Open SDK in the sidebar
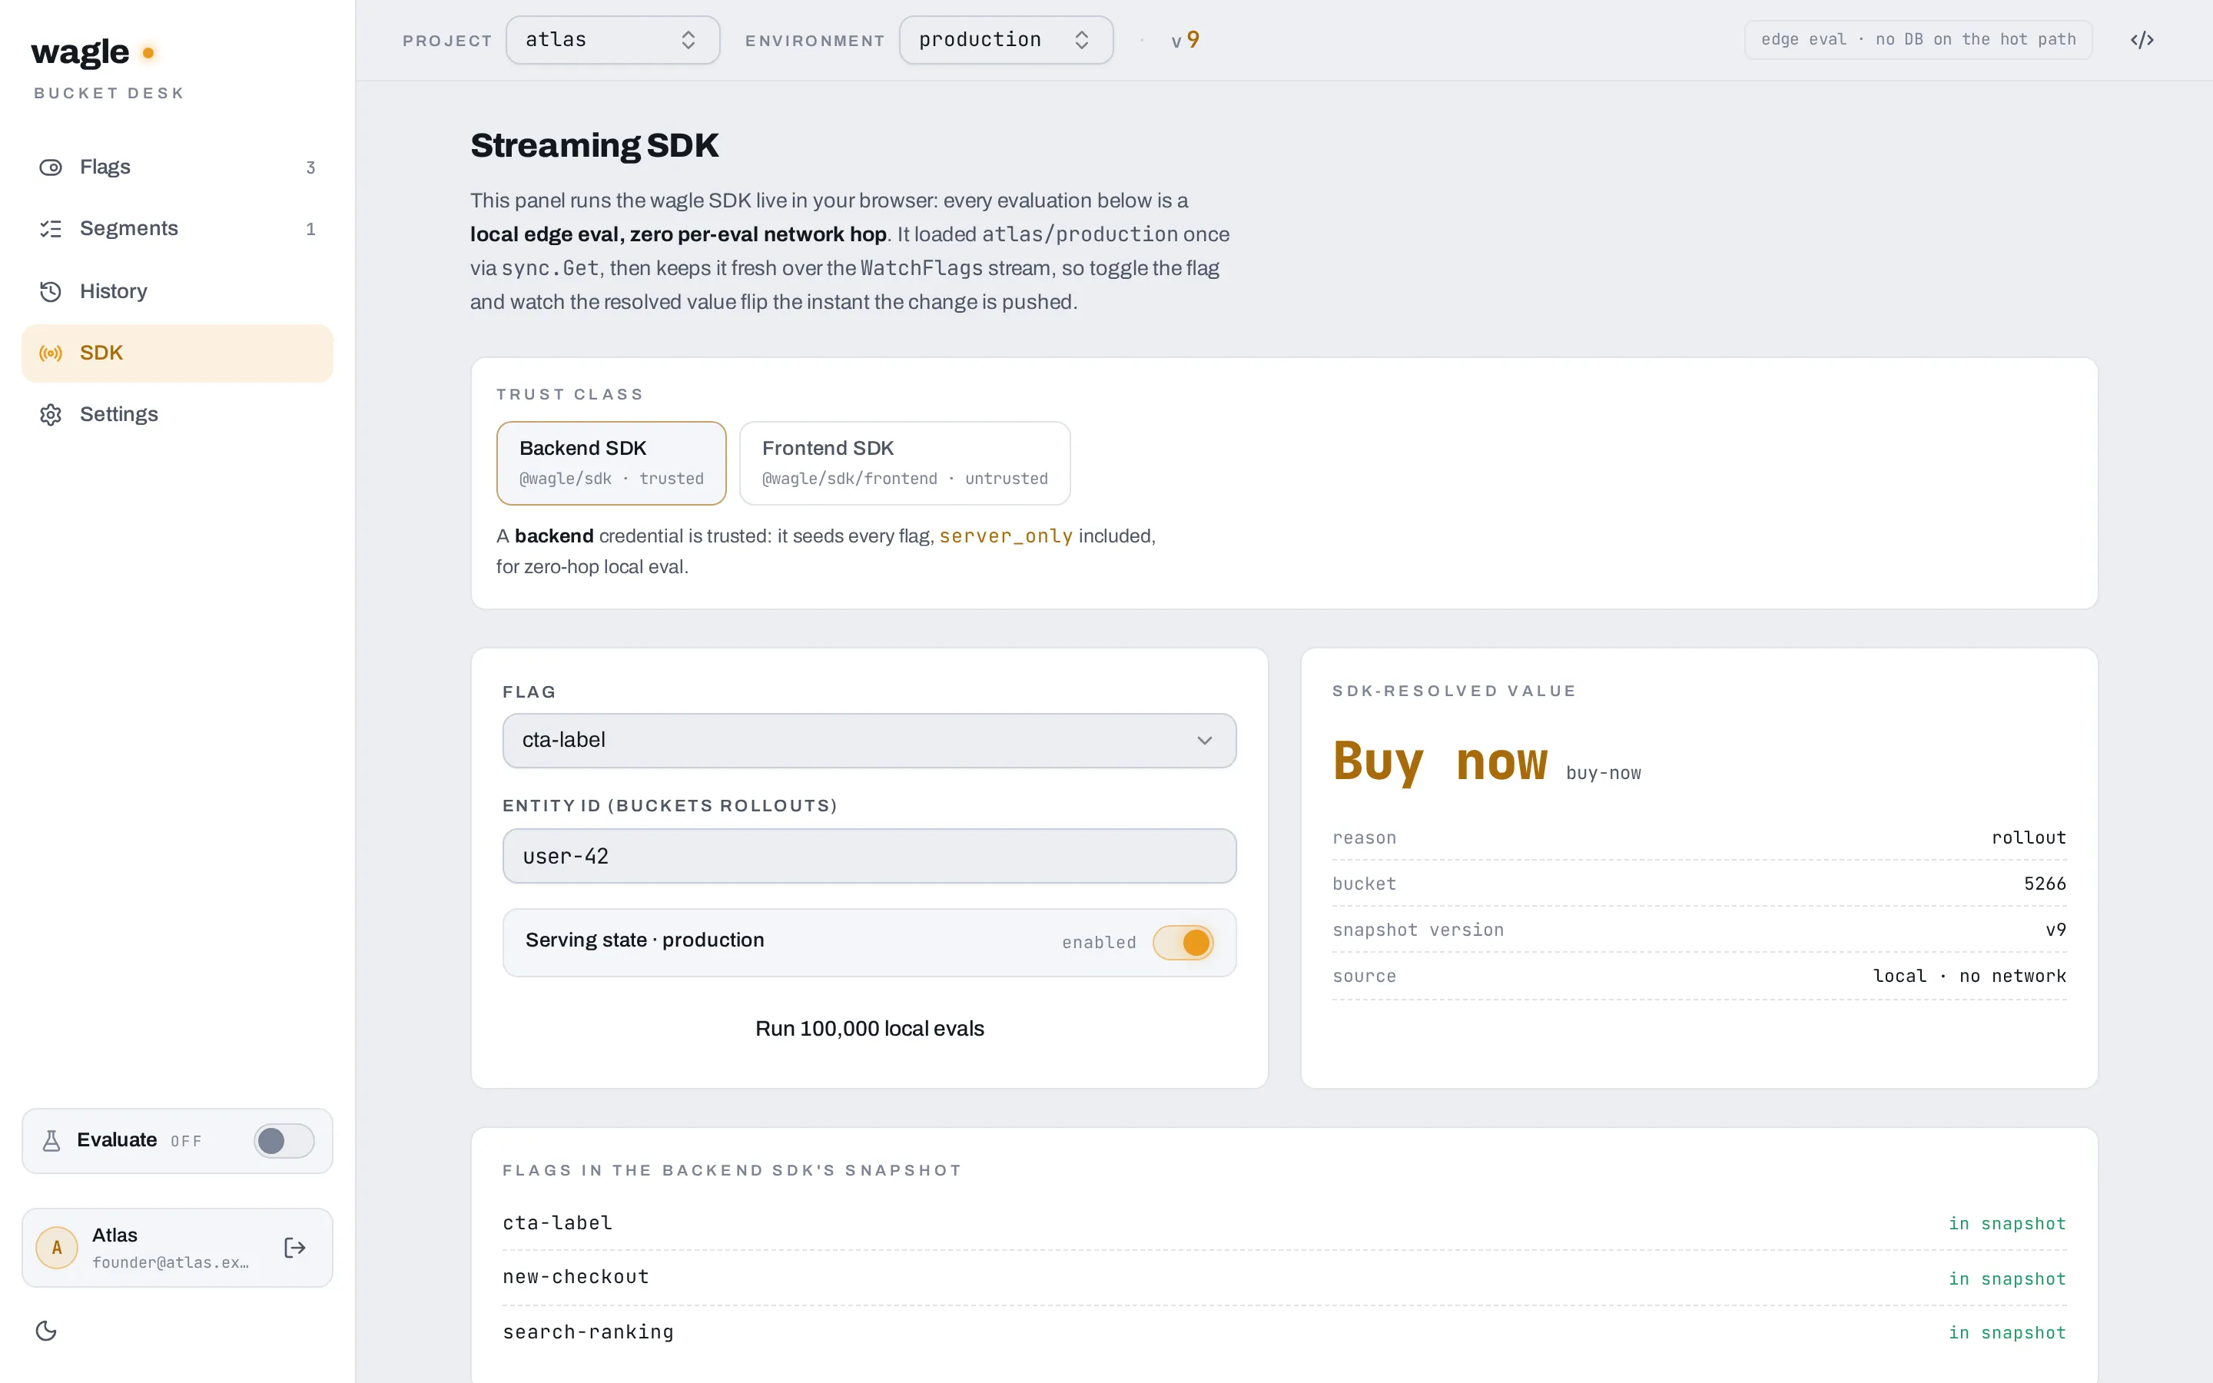 coord(178,353)
